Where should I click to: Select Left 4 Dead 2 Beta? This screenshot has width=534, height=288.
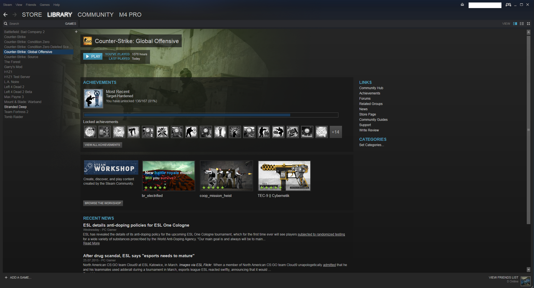click(x=38, y=92)
